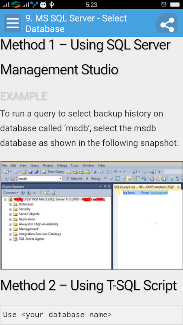Open the hamburger navigation menu
Viewport: 183px width, 325px height.
point(13,23)
